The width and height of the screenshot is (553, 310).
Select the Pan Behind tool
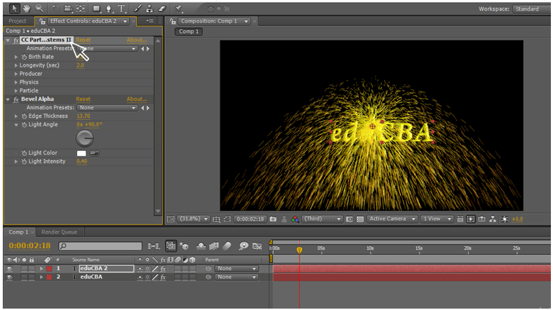click(x=81, y=8)
